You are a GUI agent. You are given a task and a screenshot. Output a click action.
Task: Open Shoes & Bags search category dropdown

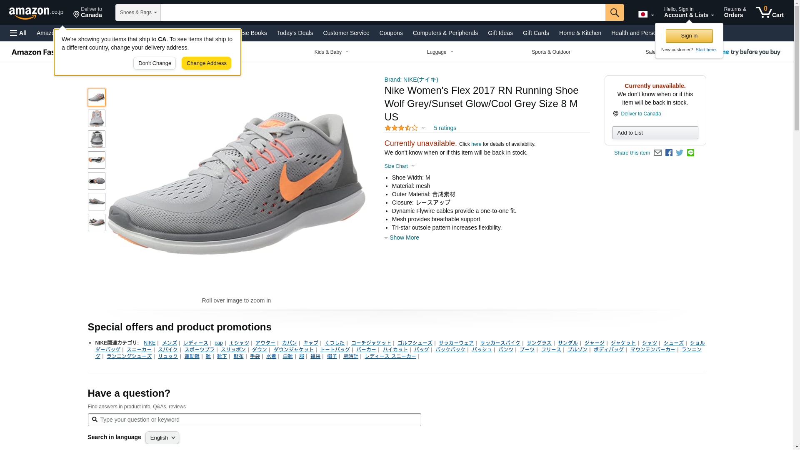[x=138, y=12]
